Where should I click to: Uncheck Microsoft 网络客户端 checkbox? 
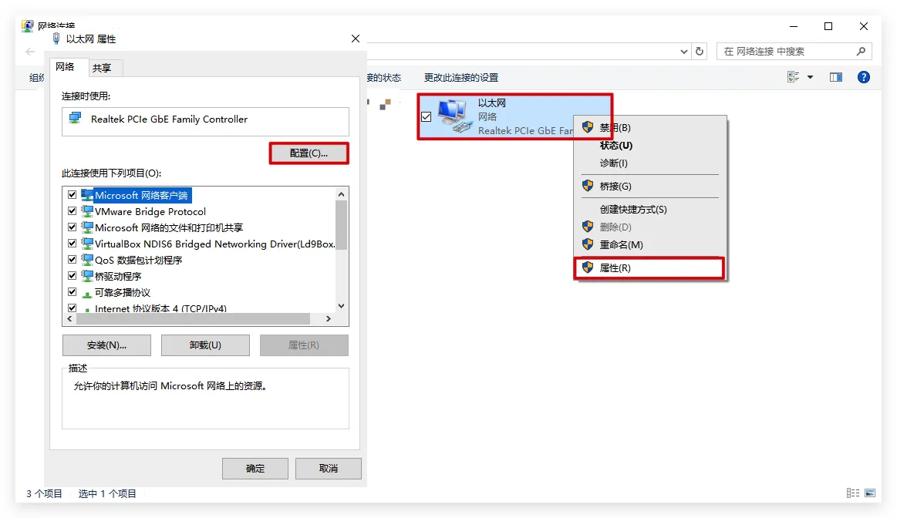tap(73, 195)
